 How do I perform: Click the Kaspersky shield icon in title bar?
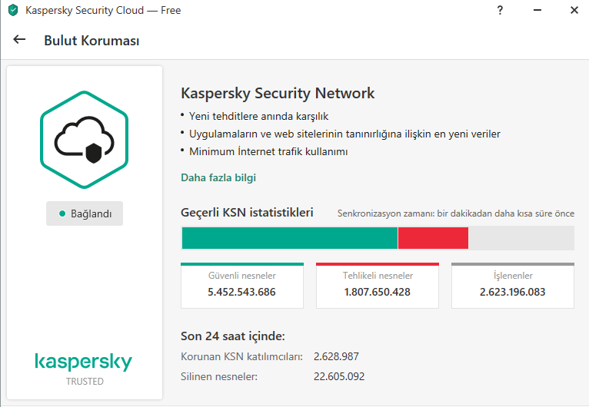pyautogui.click(x=13, y=12)
